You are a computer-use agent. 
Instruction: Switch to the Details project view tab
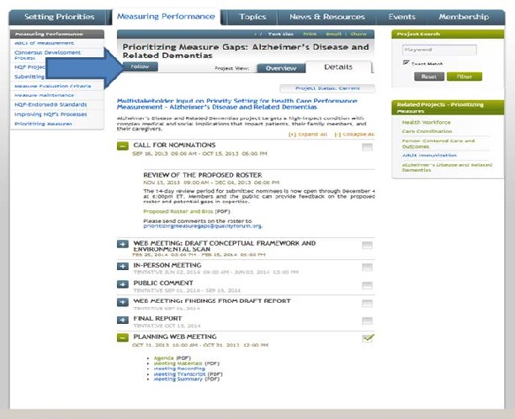[x=338, y=67]
